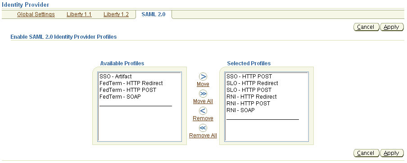Click the top Cancel button
Image resolution: width=407 pixels, height=163 pixels.
366,27
